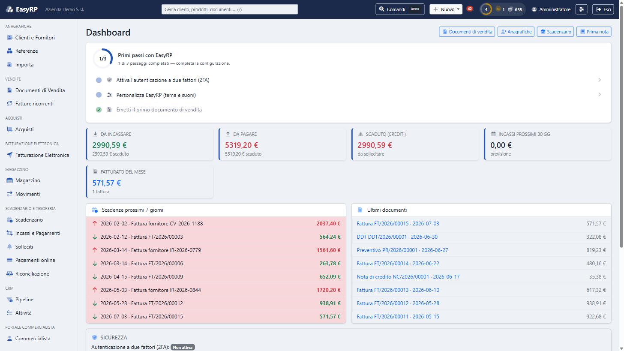The width and height of the screenshot is (624, 351).
Task: Click the Scadenzario shortcut at top right
Action: tap(555, 32)
